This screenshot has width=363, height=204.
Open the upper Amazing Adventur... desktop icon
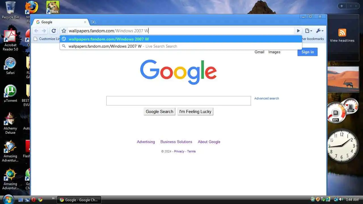[x=10, y=151]
